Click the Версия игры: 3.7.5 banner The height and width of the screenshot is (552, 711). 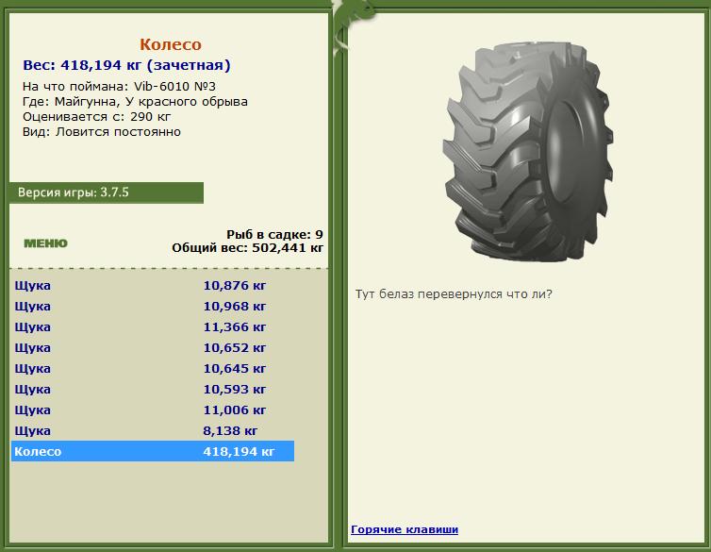pos(107,192)
